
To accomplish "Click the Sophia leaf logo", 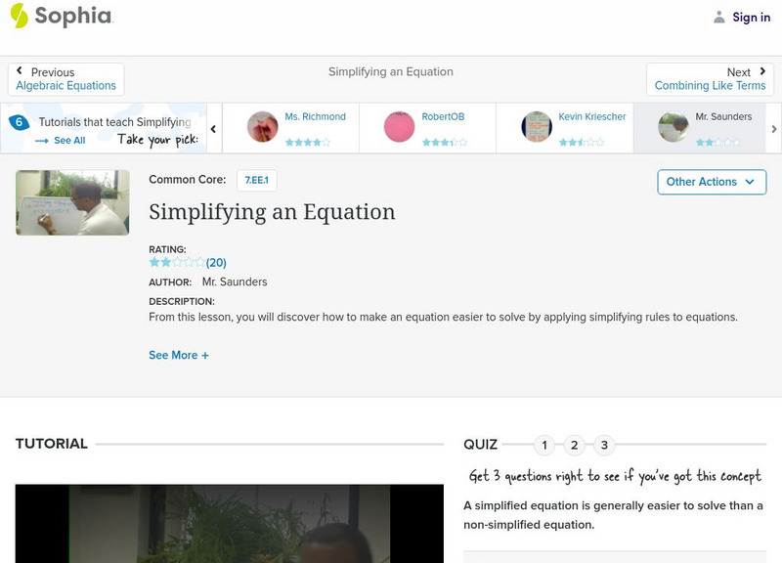I will click(18, 16).
